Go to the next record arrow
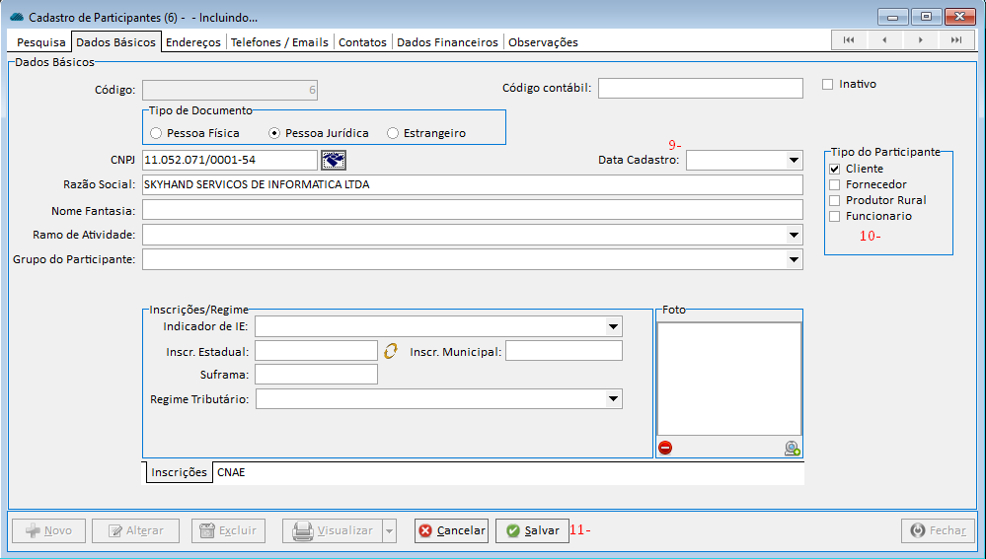Screen dimensions: 986x559 [920, 40]
